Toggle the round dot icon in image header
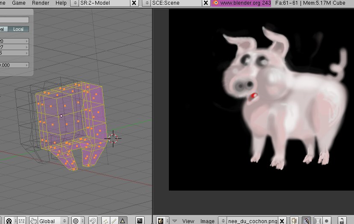354x224 pixels. click(327, 221)
